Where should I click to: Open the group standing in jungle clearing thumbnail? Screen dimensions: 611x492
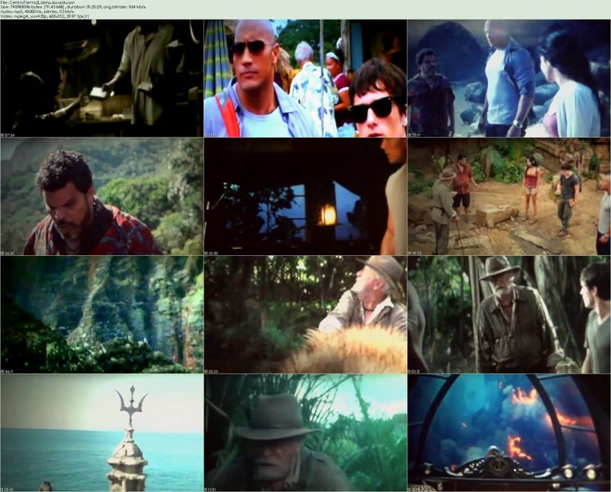point(509,197)
